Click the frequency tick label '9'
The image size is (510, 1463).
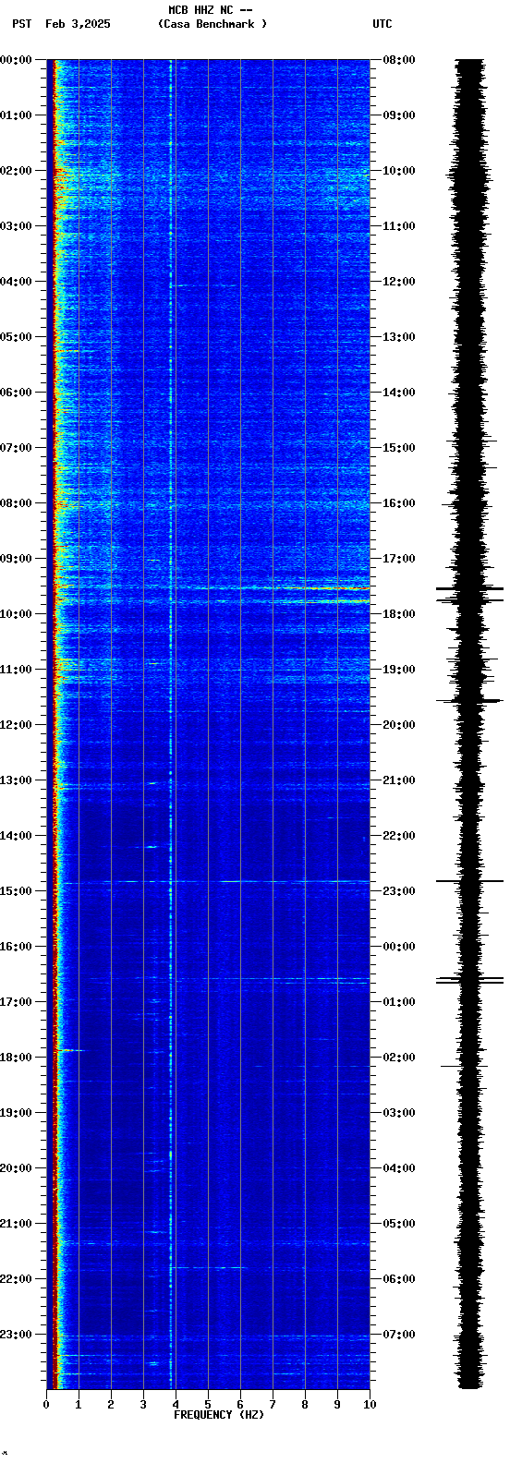tap(337, 1405)
